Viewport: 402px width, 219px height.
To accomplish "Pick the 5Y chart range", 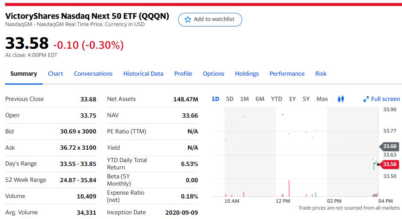I will coord(306,99).
